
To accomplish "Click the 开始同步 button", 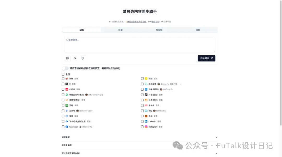I will pyautogui.click(x=207, y=58).
